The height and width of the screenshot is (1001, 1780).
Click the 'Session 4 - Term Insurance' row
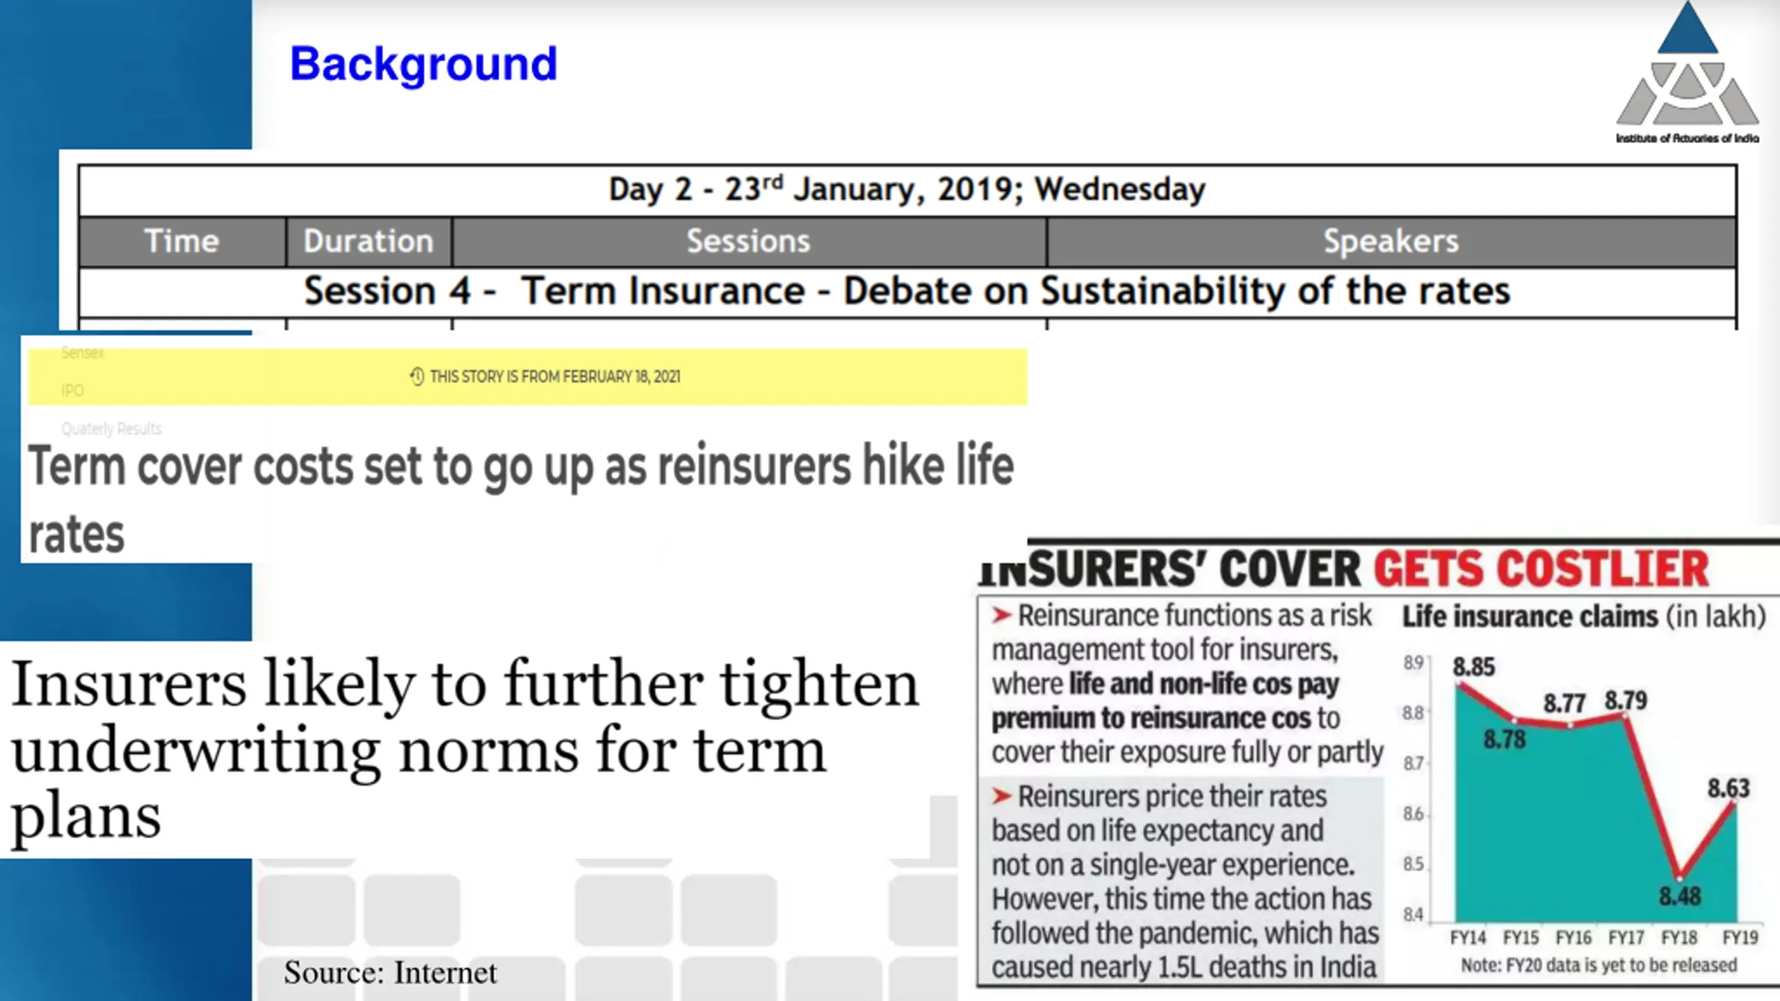907,291
